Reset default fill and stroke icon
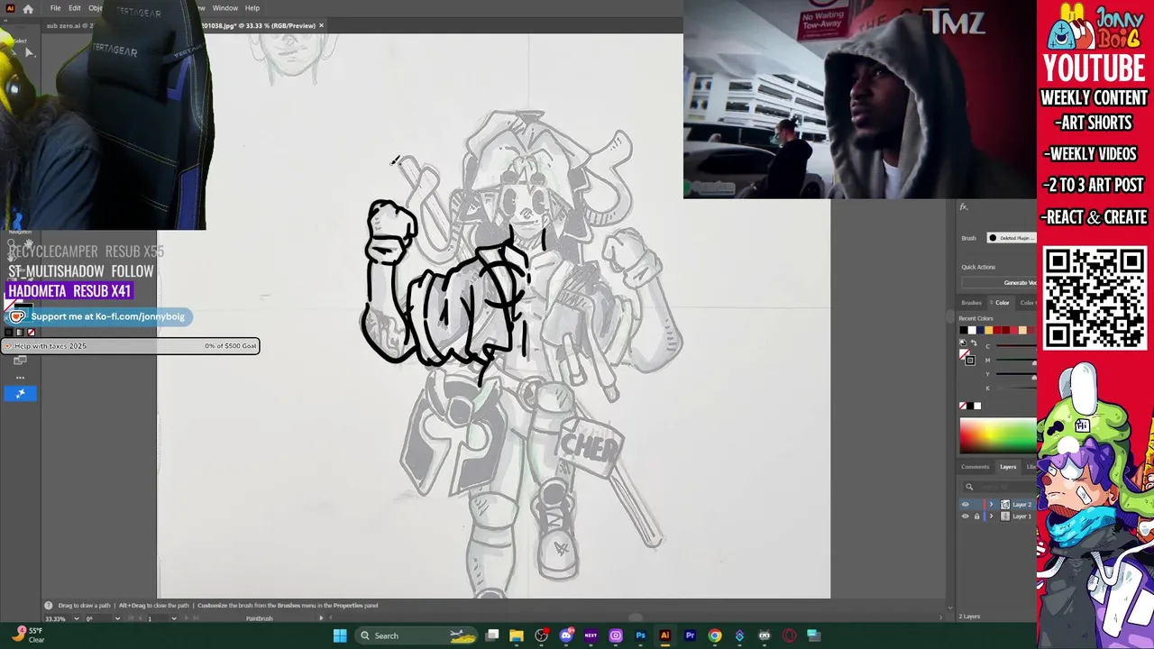This screenshot has height=649, width=1154. pos(962,343)
